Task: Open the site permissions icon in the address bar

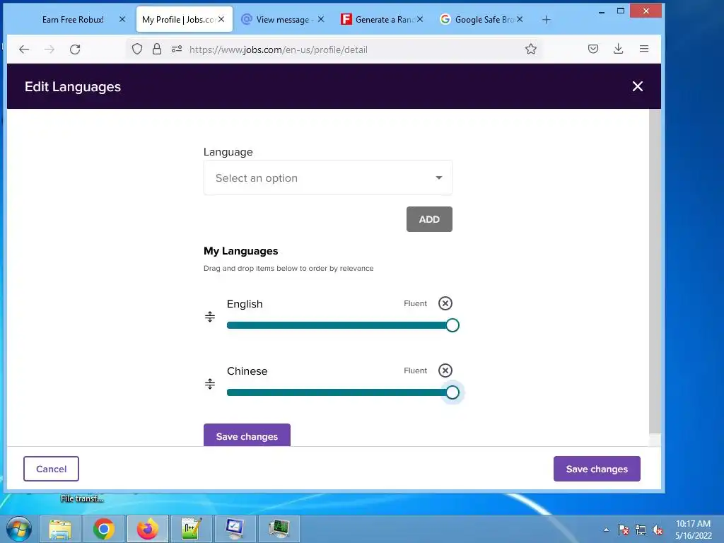Action: point(176,49)
